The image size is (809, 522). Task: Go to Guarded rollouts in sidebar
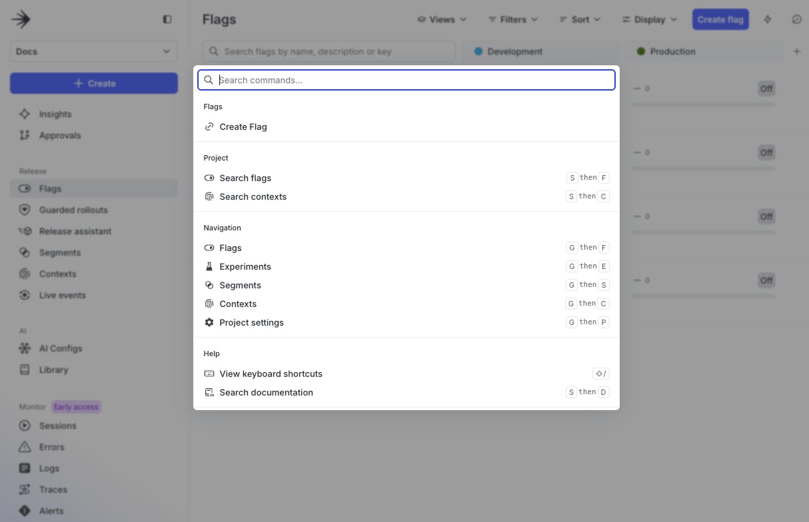(x=73, y=210)
